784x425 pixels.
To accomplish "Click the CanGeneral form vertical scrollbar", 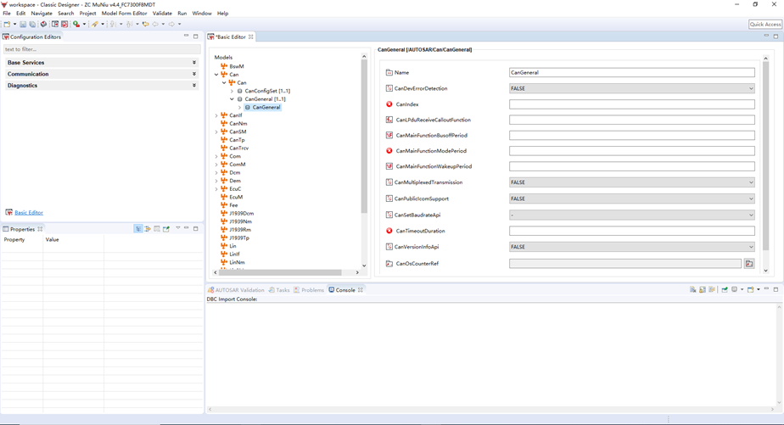I will pyautogui.click(x=765, y=157).
